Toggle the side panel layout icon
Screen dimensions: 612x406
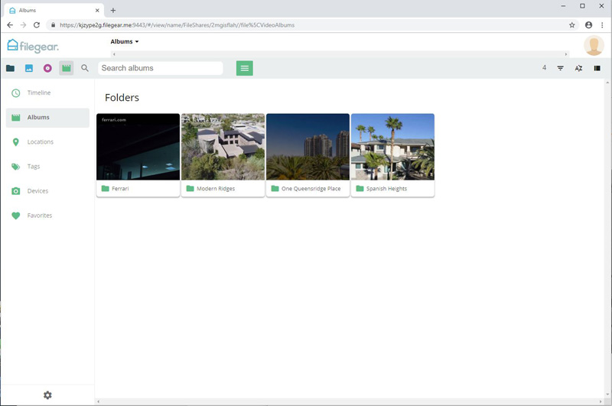[x=597, y=68]
